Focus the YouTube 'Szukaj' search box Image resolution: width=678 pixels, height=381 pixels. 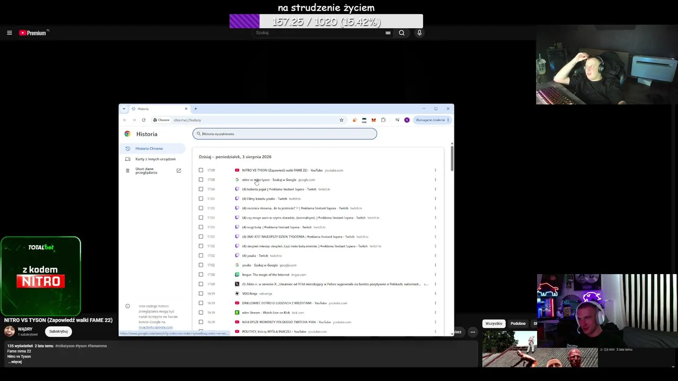pos(320,33)
